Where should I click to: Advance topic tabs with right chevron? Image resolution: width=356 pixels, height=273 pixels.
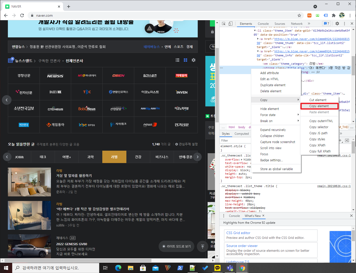[197, 157]
